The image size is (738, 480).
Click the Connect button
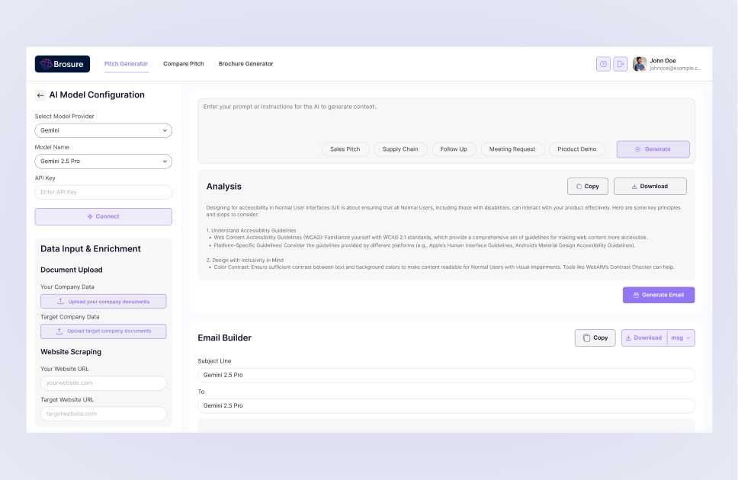point(103,216)
